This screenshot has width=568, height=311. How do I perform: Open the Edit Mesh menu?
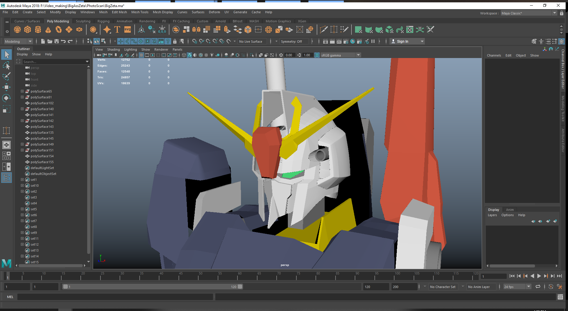tap(119, 12)
